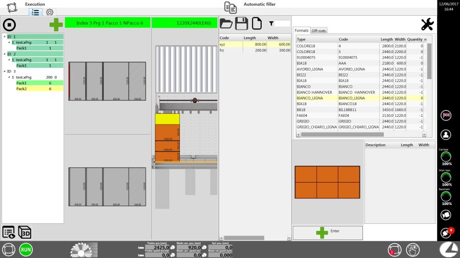Image resolution: width=460 pixels, height=258 pixels.
Task: Collapse the test.xPrg node under ID 2
Action: coord(9,60)
